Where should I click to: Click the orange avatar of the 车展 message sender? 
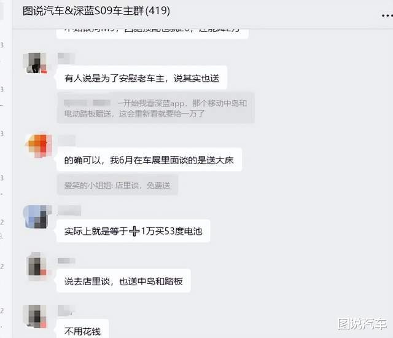pyautogui.click(x=39, y=146)
